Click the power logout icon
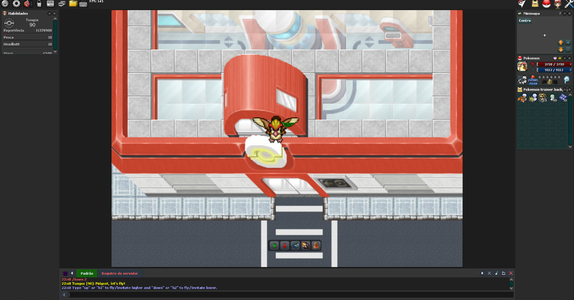 coord(5,3)
